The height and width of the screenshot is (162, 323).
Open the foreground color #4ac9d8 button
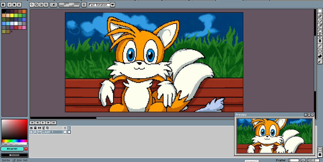click(x=12, y=149)
